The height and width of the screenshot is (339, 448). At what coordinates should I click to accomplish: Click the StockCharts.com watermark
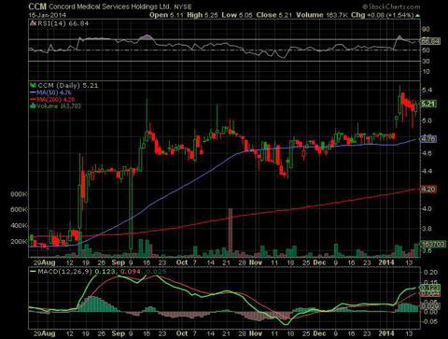(x=391, y=7)
